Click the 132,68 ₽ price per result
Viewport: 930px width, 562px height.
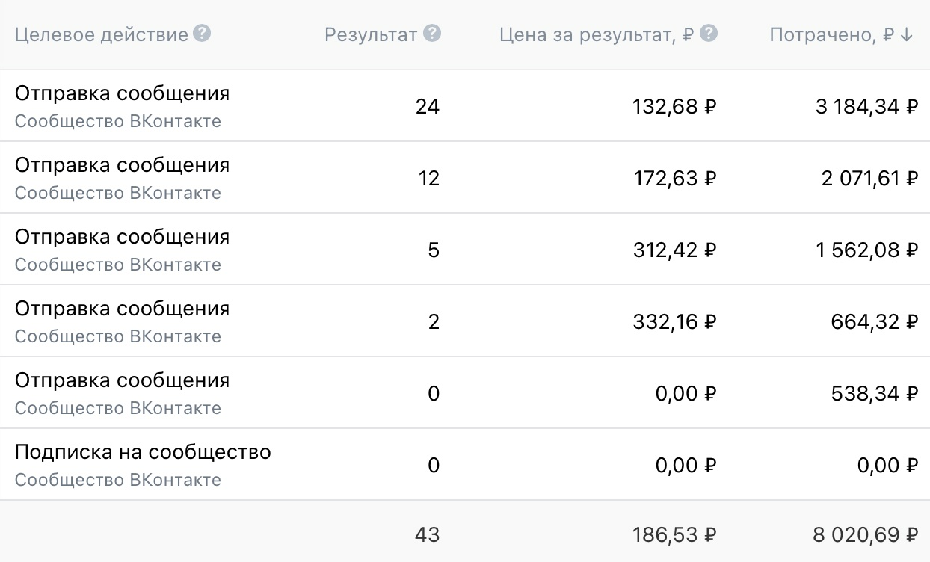pos(673,107)
